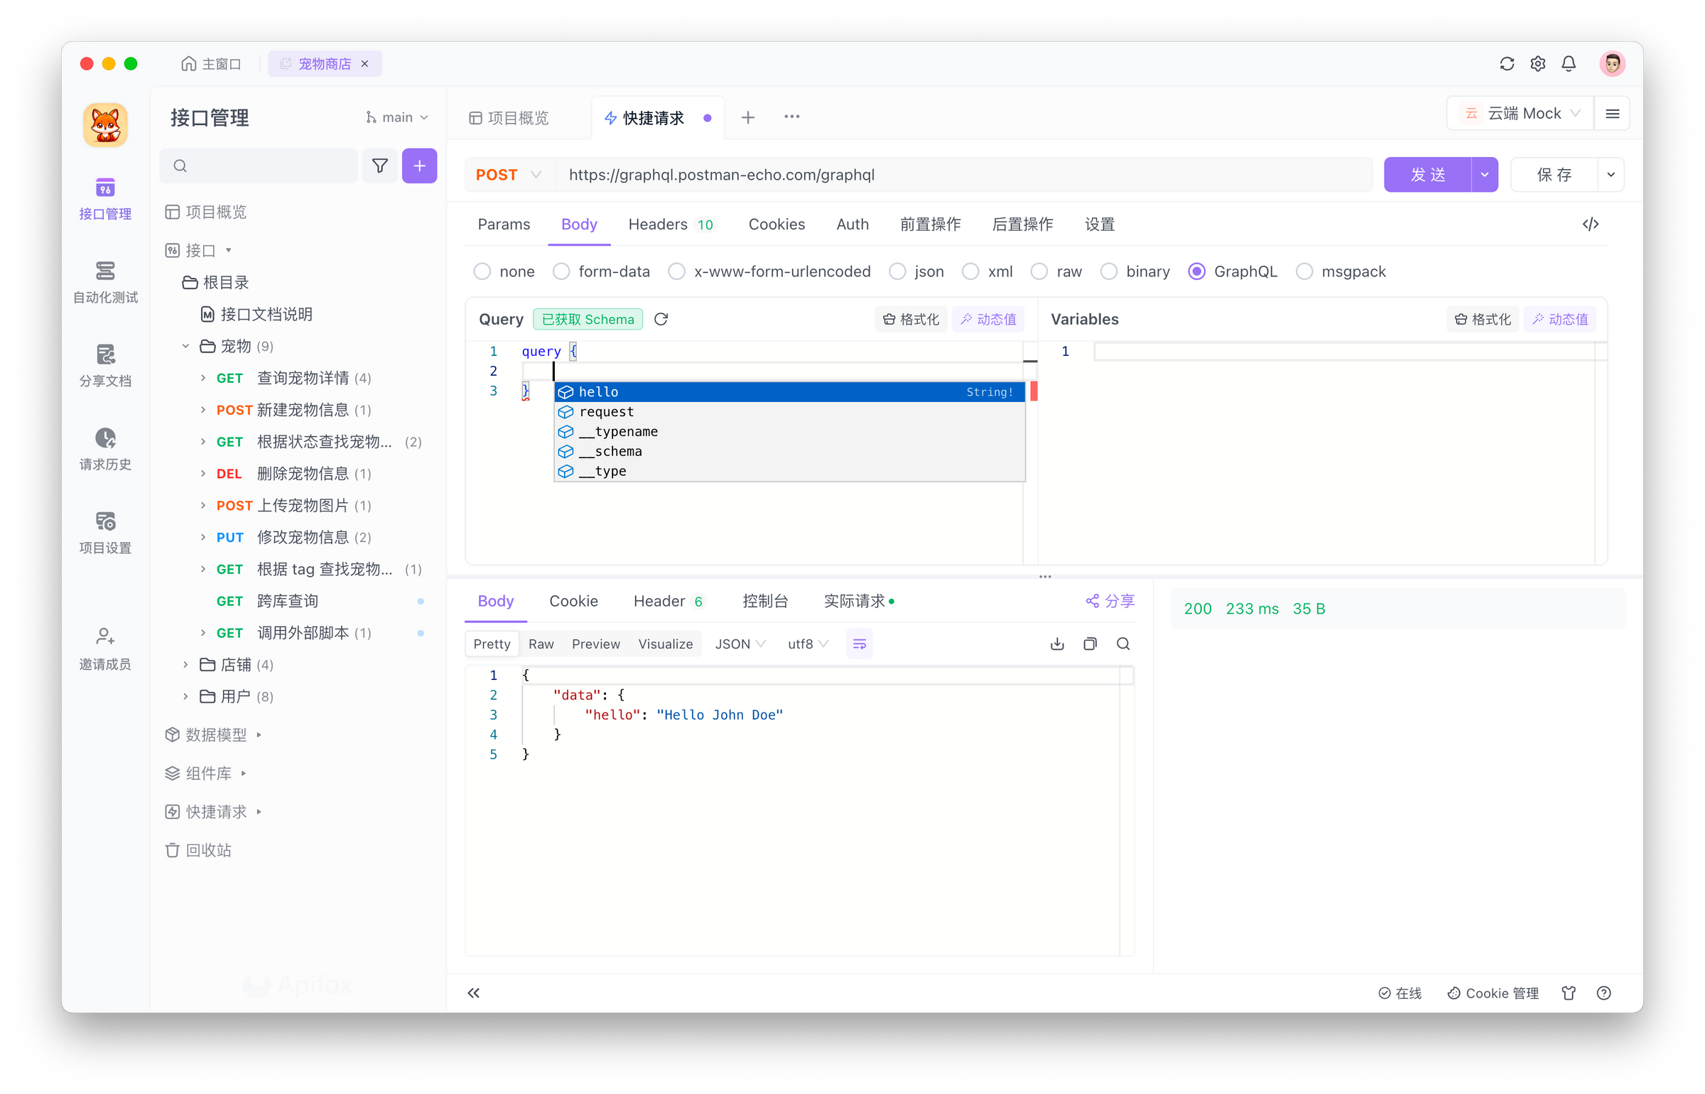Open the 自动化测试 sidebar panel
This screenshot has height=1094, width=1705.
105,282
